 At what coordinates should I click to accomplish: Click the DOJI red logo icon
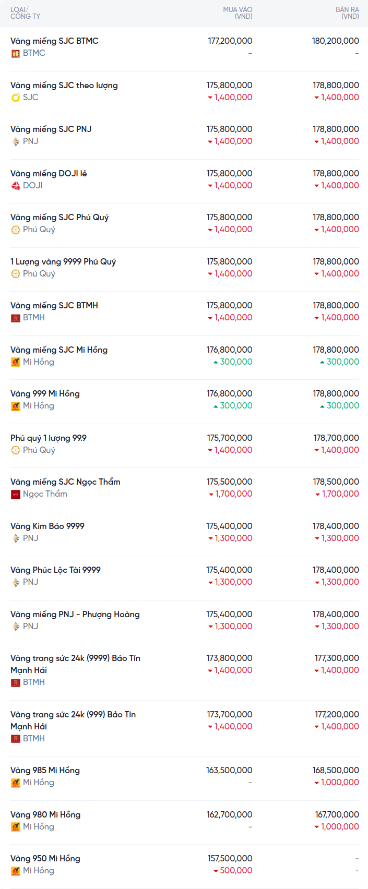coord(16,186)
